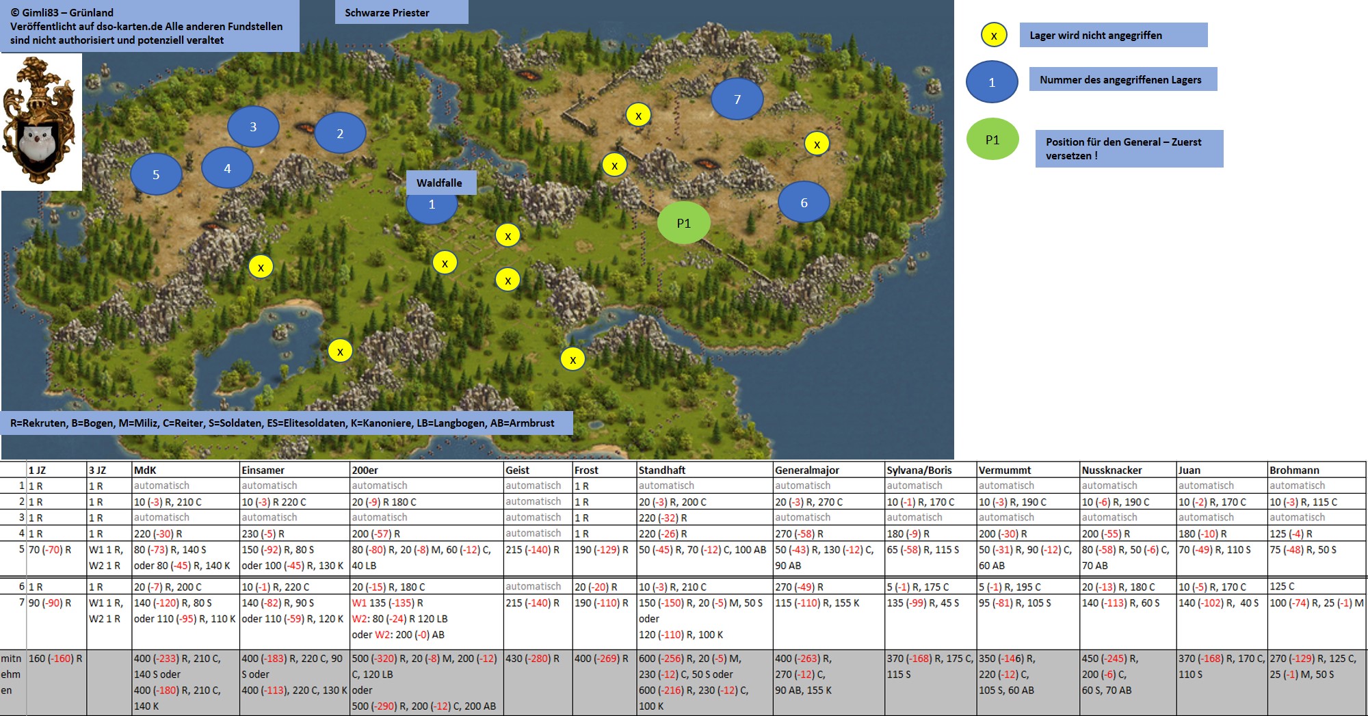
Task: Click the cell '125 C' under Brohmann
Action: pos(1317,587)
